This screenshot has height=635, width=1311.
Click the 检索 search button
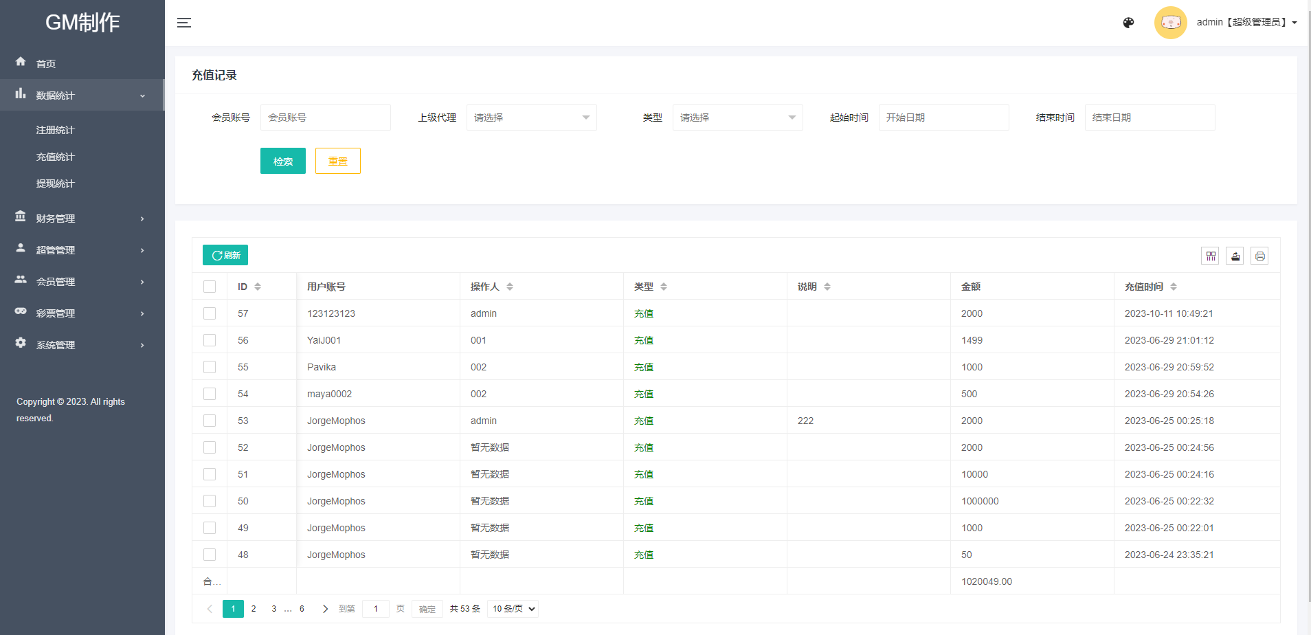point(282,161)
